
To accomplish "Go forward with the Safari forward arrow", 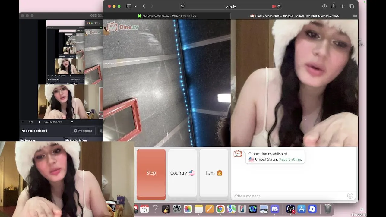I will 152,6.
